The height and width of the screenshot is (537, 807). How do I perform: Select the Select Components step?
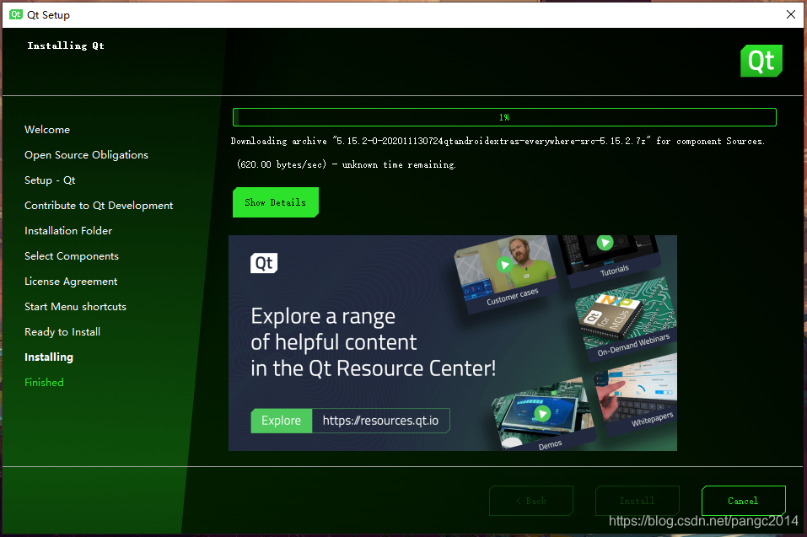point(72,256)
